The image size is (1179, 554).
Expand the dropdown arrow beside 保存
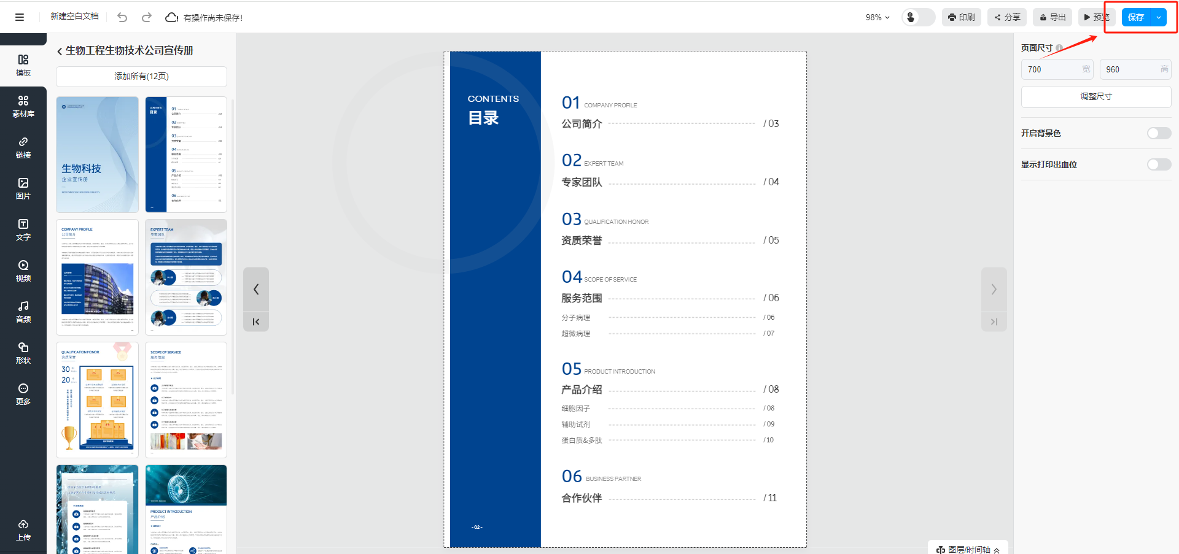click(x=1159, y=17)
